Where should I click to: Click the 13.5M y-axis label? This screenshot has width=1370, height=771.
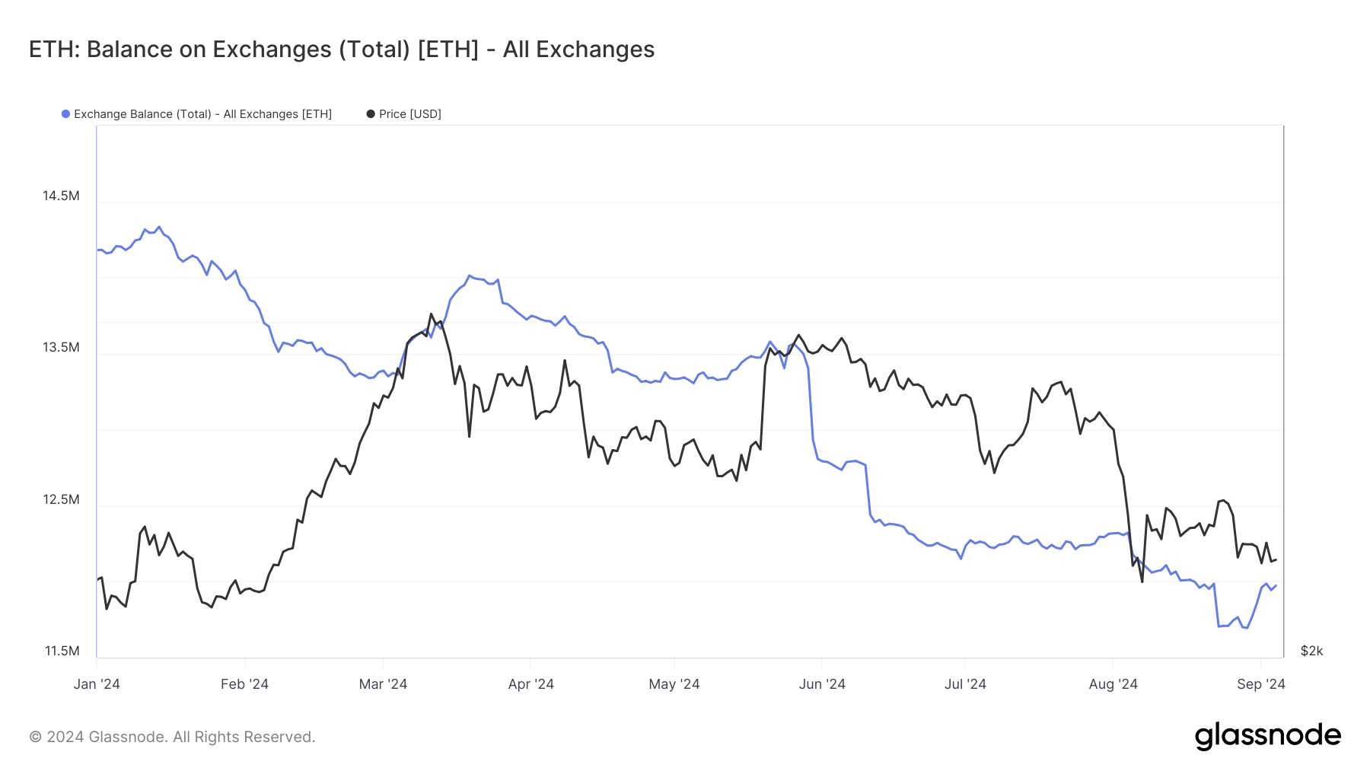tap(61, 347)
